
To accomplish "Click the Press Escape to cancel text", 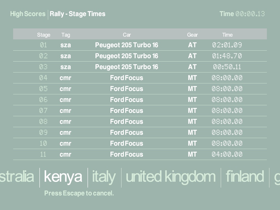I will click(x=79, y=193).
